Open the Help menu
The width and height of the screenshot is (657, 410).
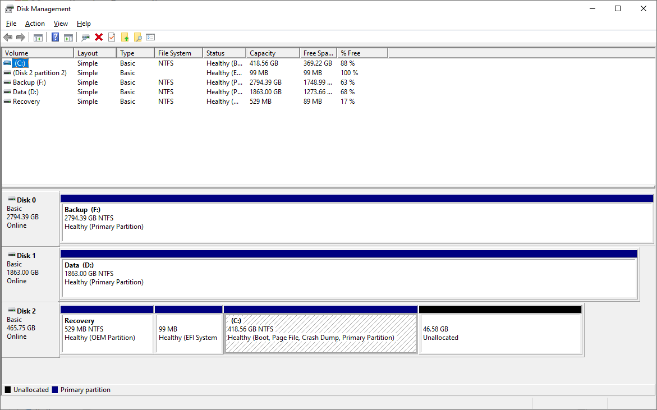[84, 24]
